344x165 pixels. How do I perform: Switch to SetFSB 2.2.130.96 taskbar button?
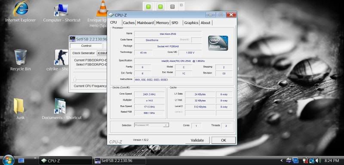click(x=120, y=161)
